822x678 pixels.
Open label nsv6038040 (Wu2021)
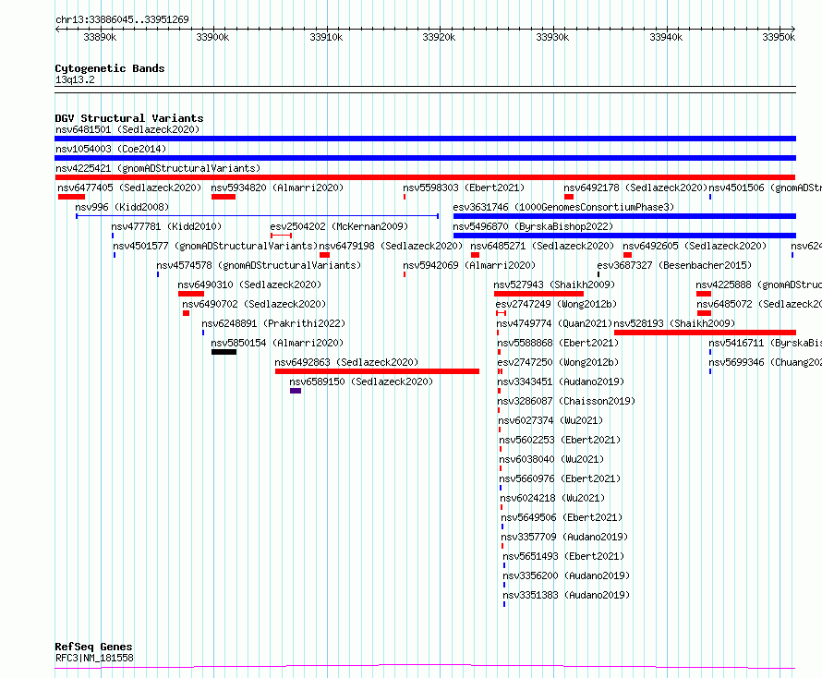point(551,459)
